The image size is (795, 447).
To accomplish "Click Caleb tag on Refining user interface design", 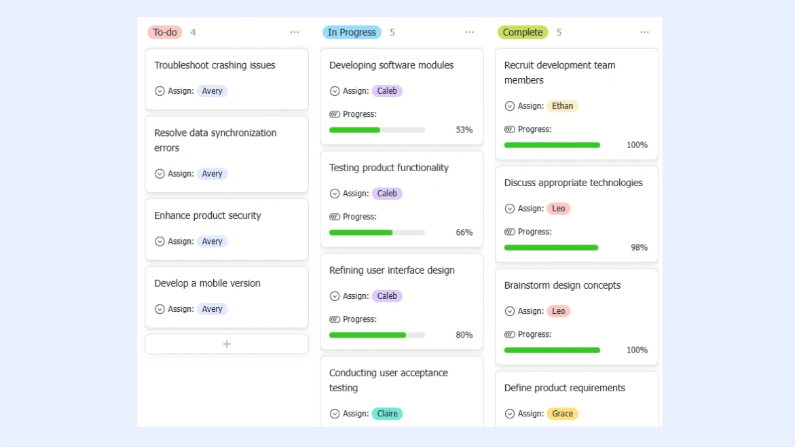I will (x=387, y=296).
